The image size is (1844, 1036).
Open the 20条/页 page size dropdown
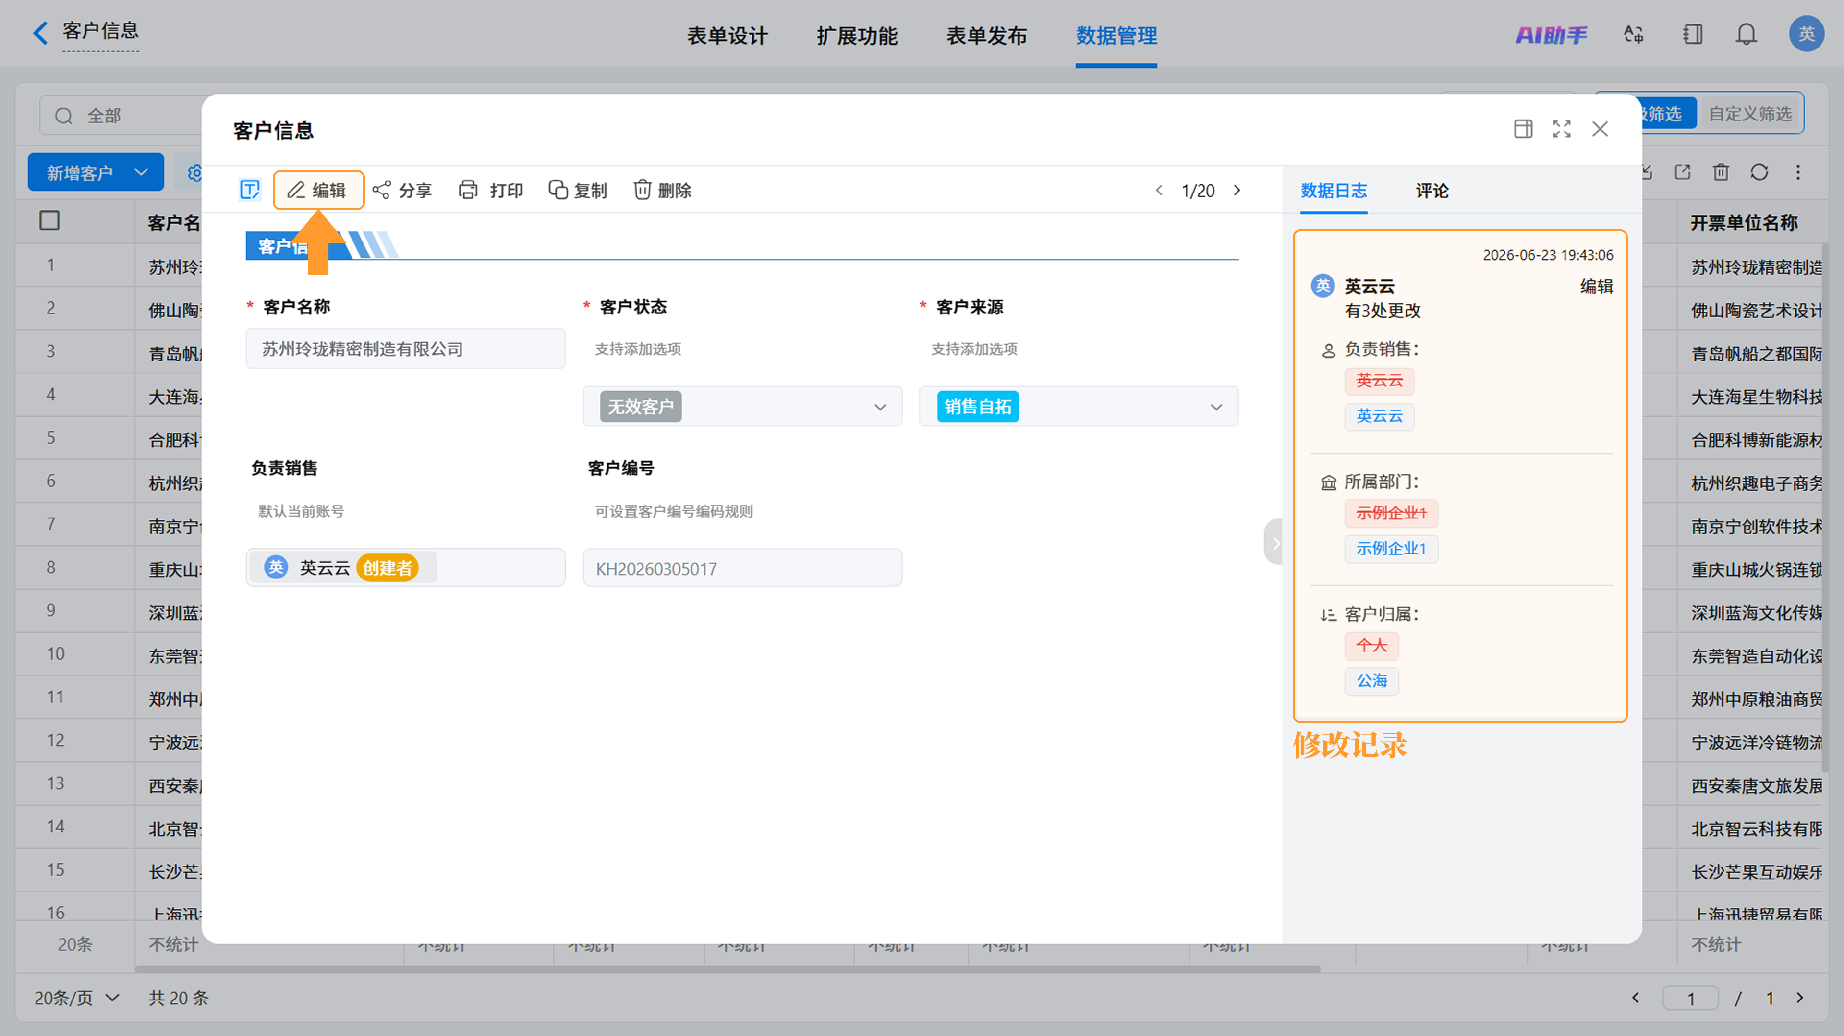click(77, 998)
